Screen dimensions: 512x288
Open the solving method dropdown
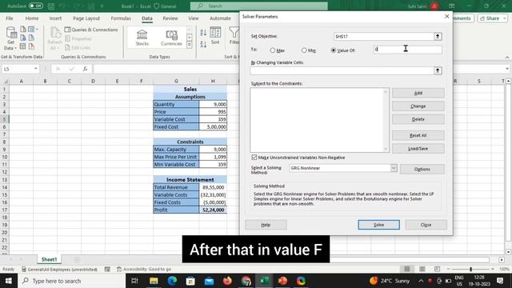pos(394,168)
